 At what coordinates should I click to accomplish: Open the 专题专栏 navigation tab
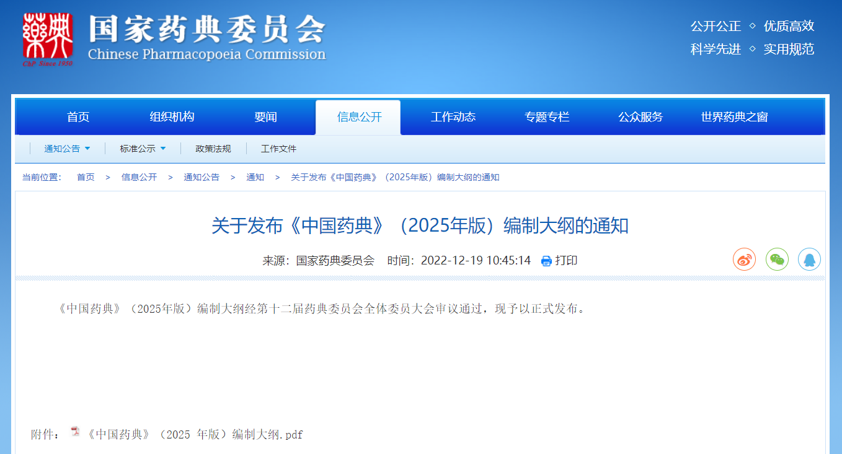547,117
